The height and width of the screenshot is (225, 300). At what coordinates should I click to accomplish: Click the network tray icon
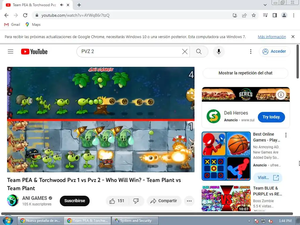263,221
